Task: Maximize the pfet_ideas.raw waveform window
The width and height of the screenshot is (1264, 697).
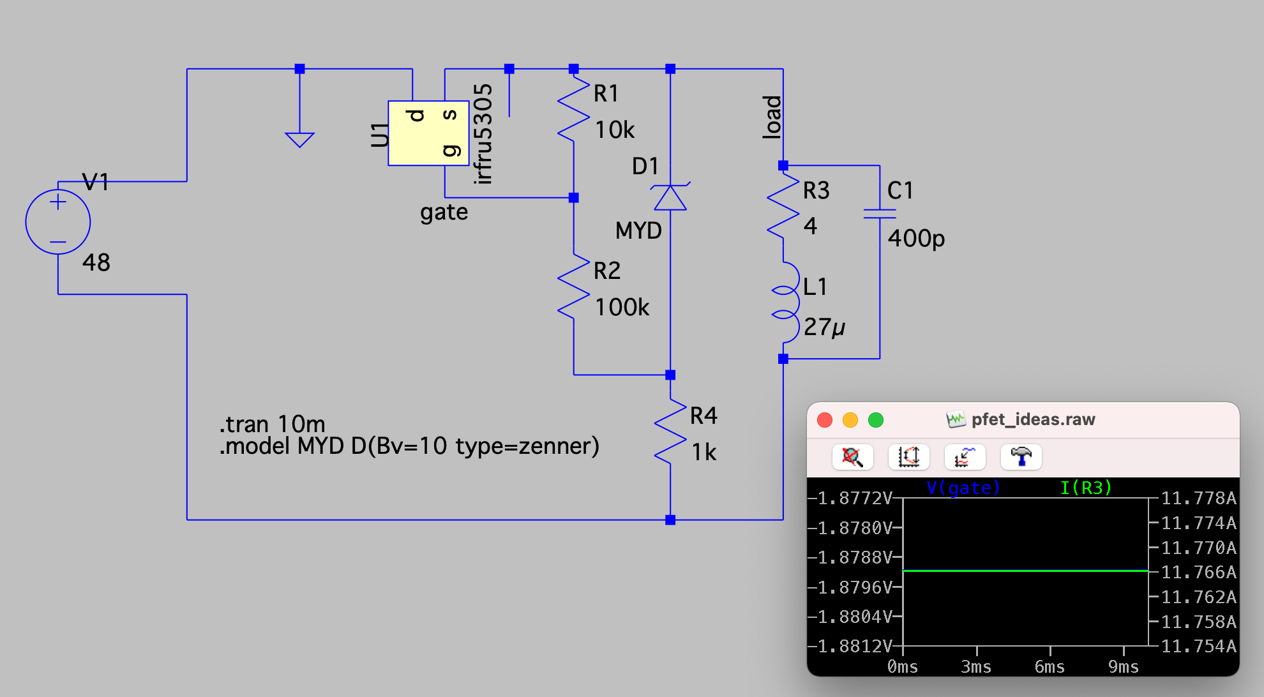Action: click(x=876, y=420)
